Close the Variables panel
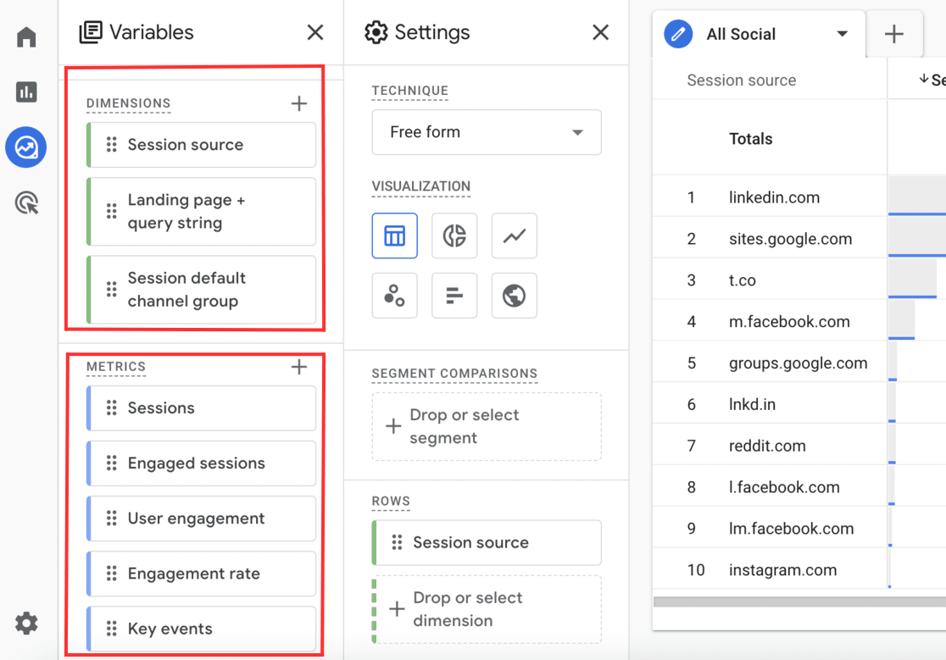The height and width of the screenshot is (660, 946). click(314, 33)
